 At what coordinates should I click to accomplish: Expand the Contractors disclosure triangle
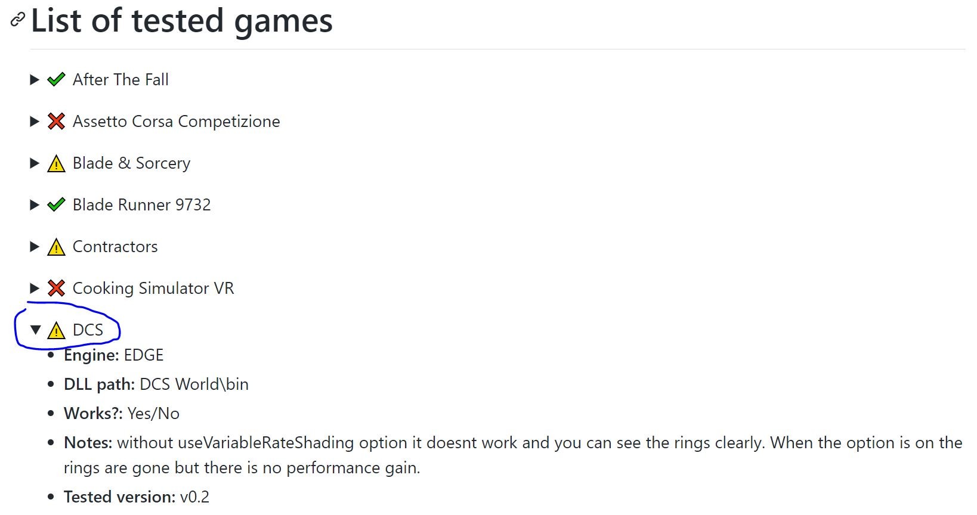coord(35,247)
